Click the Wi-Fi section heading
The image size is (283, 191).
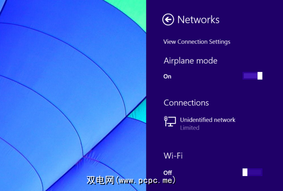(173, 156)
